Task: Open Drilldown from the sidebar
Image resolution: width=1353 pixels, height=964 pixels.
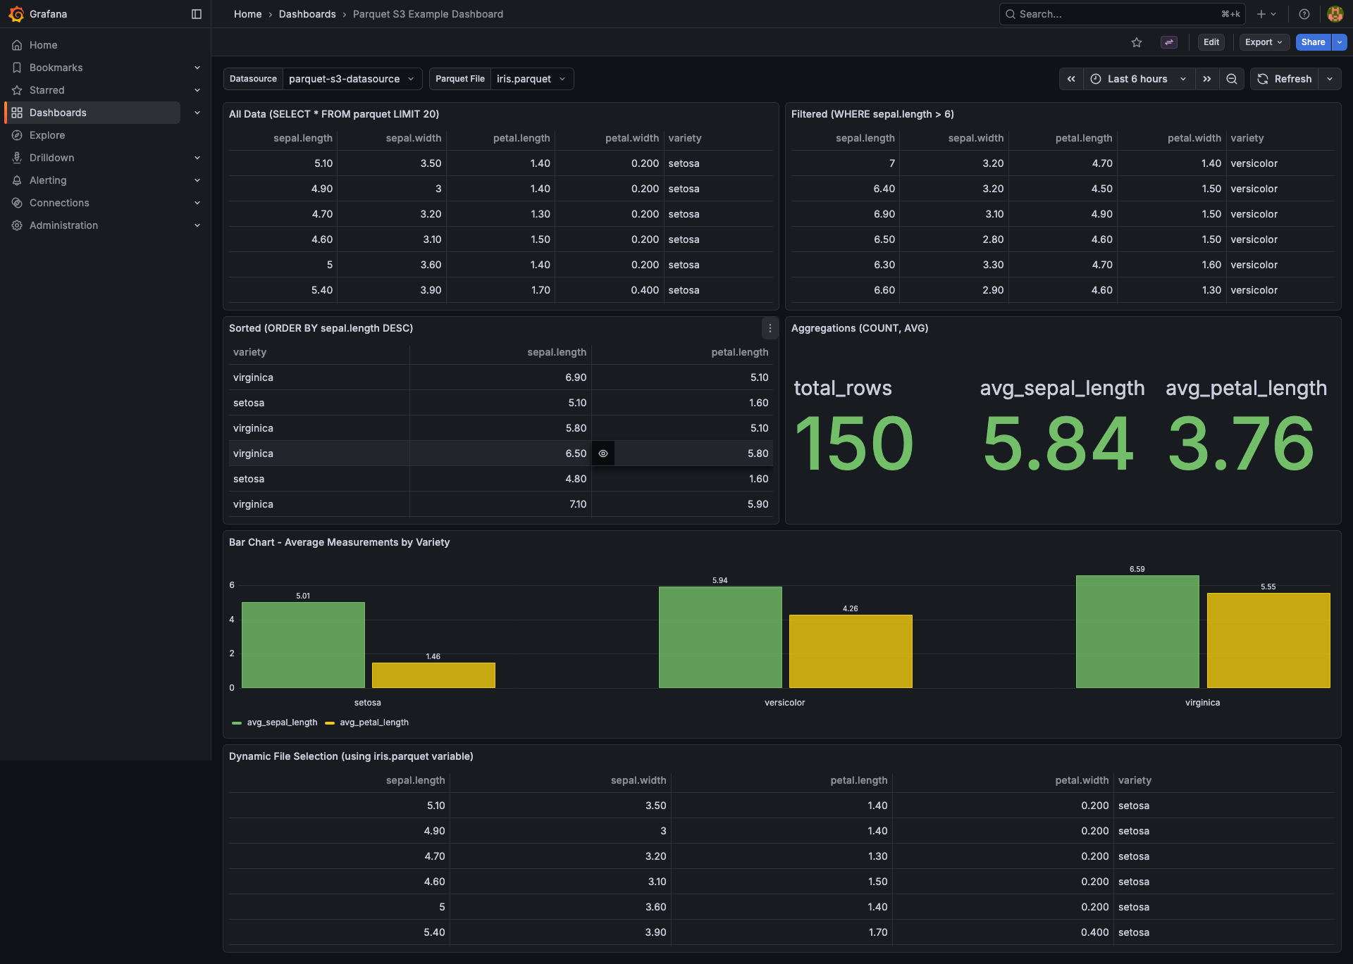Action: pyautogui.click(x=51, y=158)
